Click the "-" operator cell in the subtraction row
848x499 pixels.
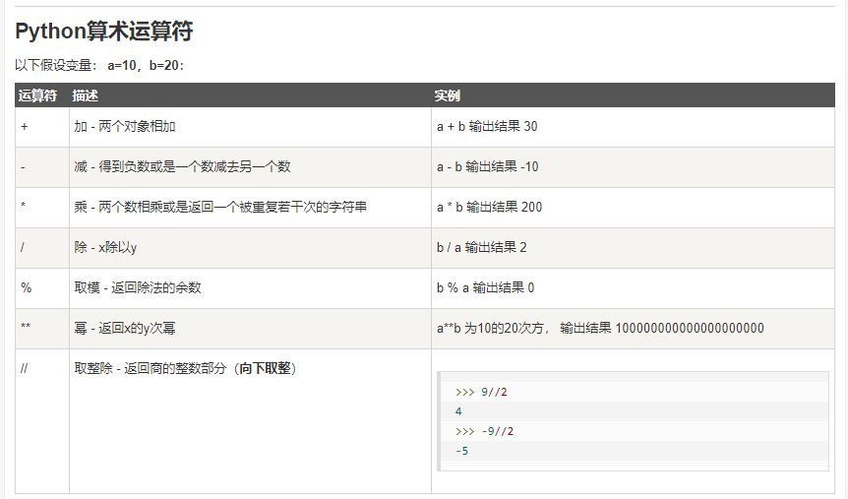[x=42, y=167]
